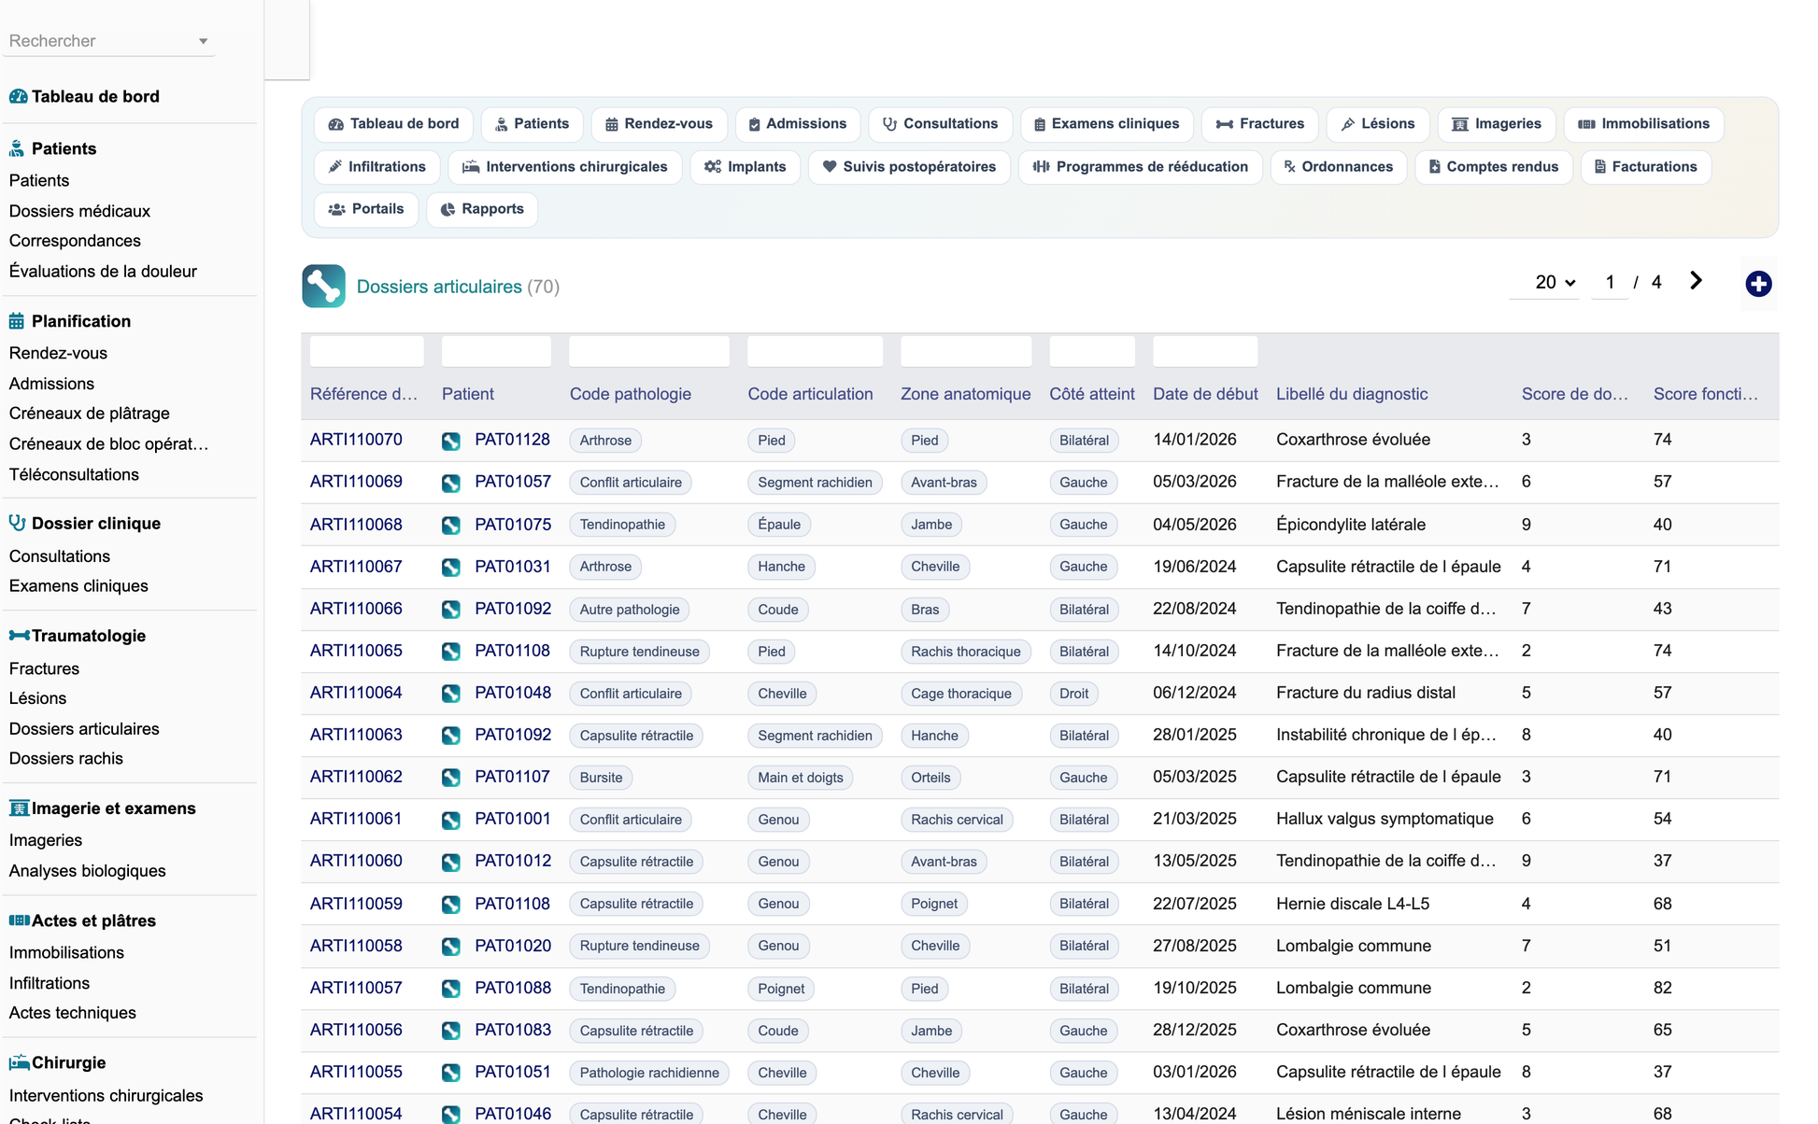The image size is (1818, 1124).
Task: Click the Tendinopathie tag in row ARTI110068
Action: (622, 525)
